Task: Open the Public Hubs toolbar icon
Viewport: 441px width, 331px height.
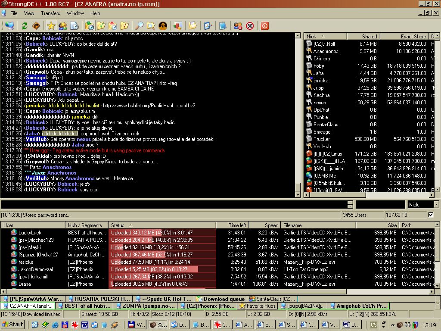Action: coord(9,26)
